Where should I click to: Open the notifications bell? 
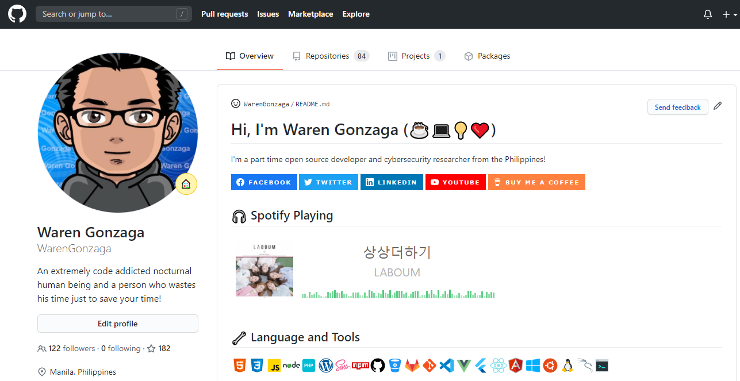708,14
